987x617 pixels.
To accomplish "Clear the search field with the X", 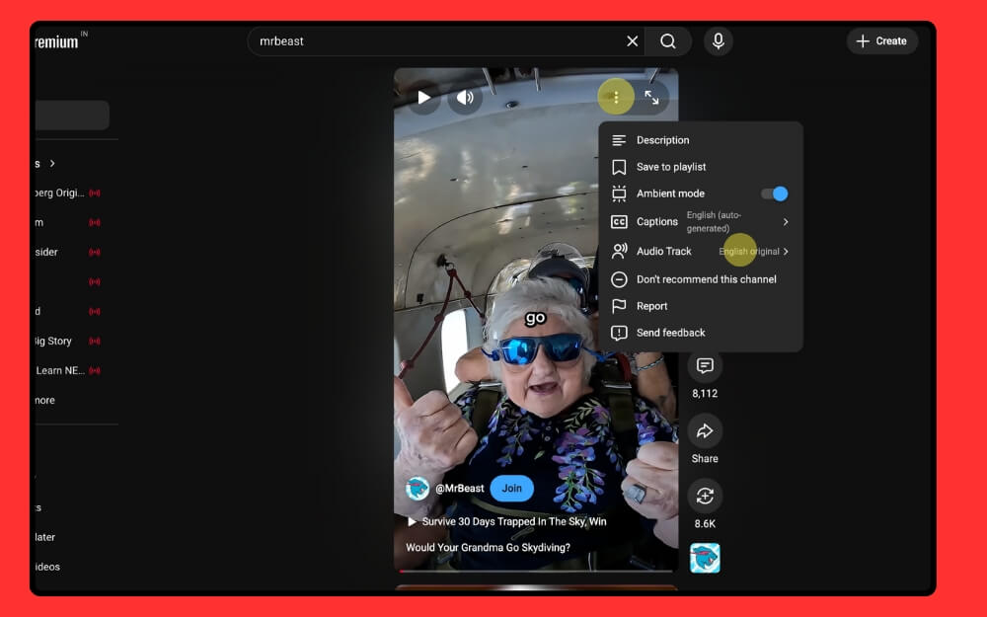I will pyautogui.click(x=633, y=40).
